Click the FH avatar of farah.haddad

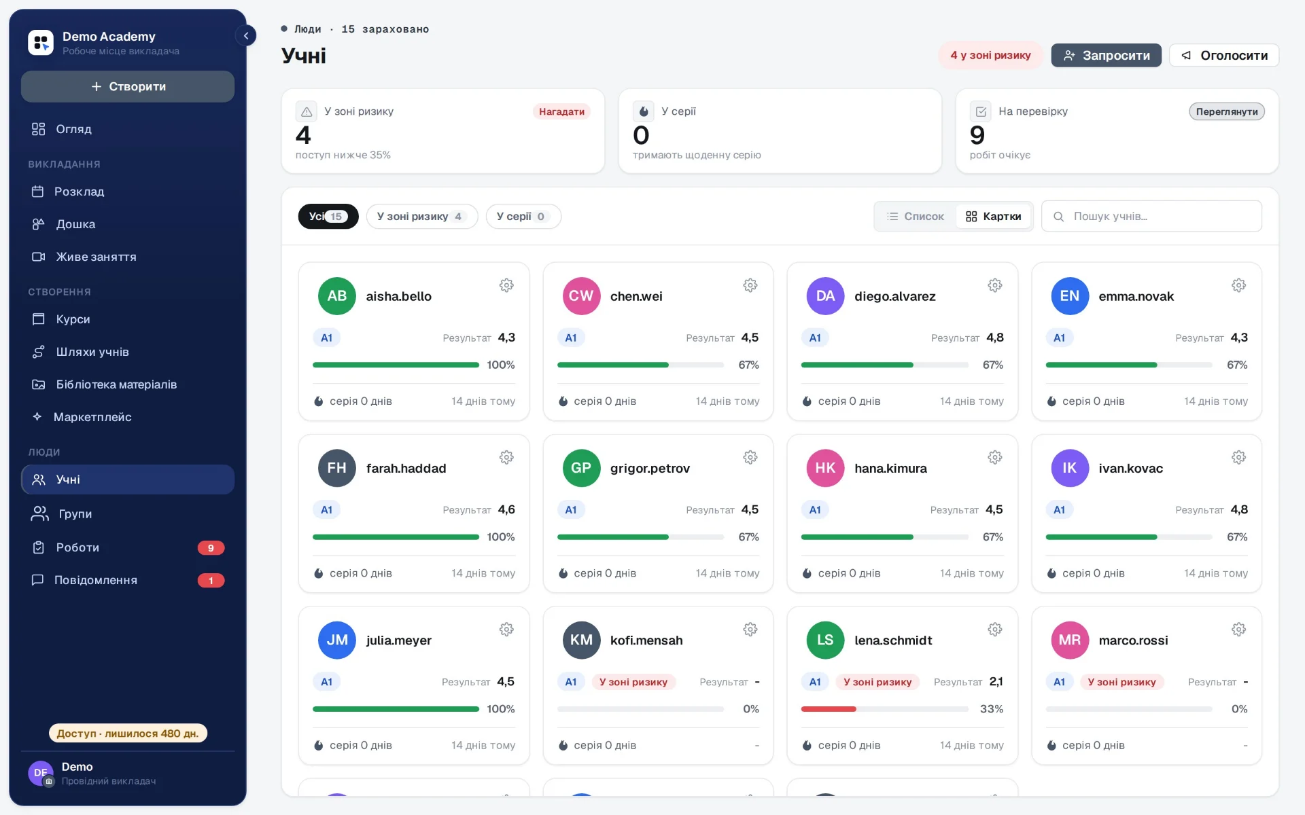(337, 468)
